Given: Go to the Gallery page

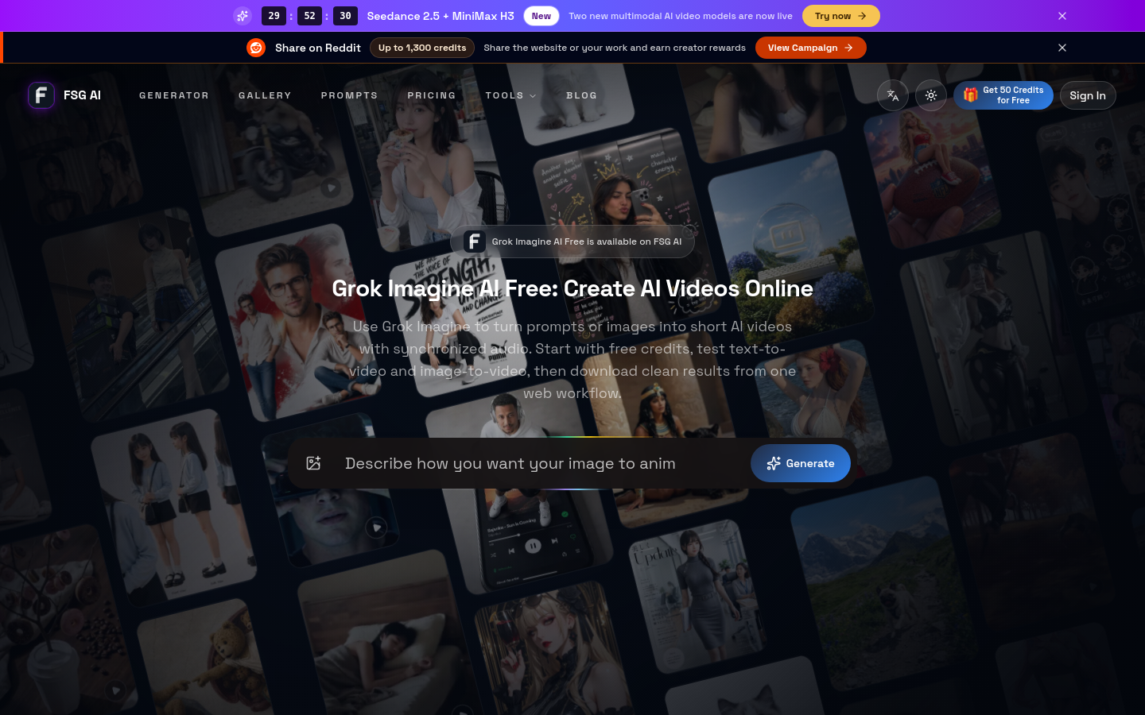Looking at the screenshot, I should [265, 95].
